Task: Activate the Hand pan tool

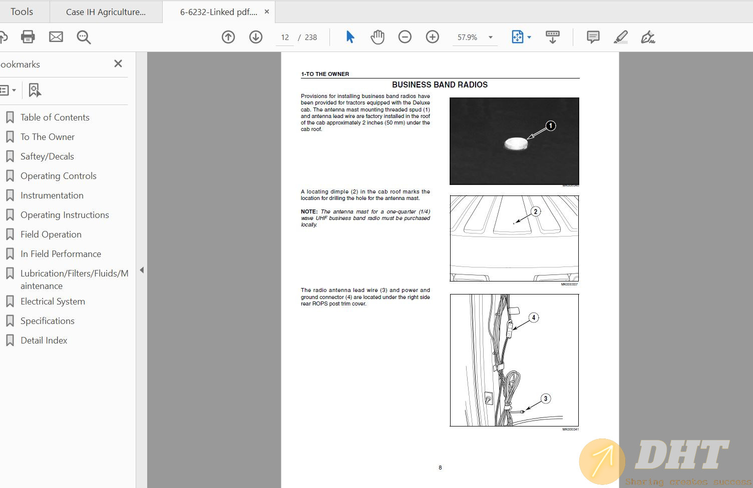Action: pyautogui.click(x=378, y=37)
